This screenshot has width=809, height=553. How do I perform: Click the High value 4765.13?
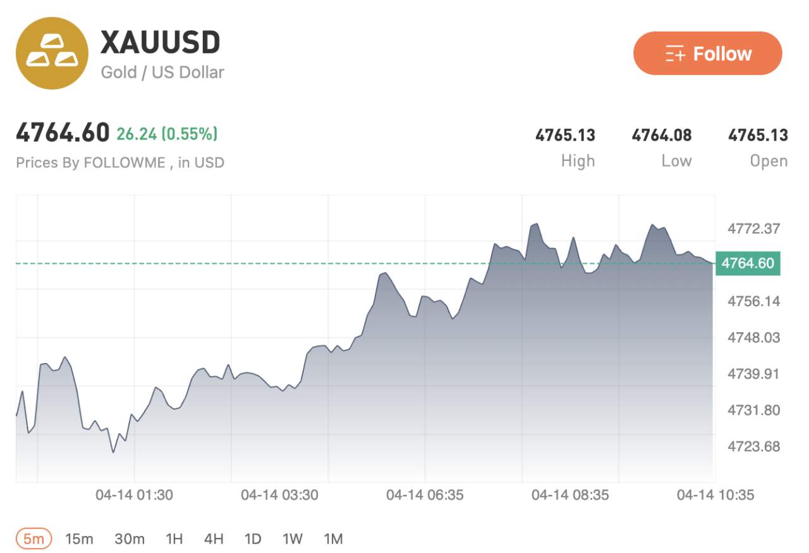click(x=565, y=135)
